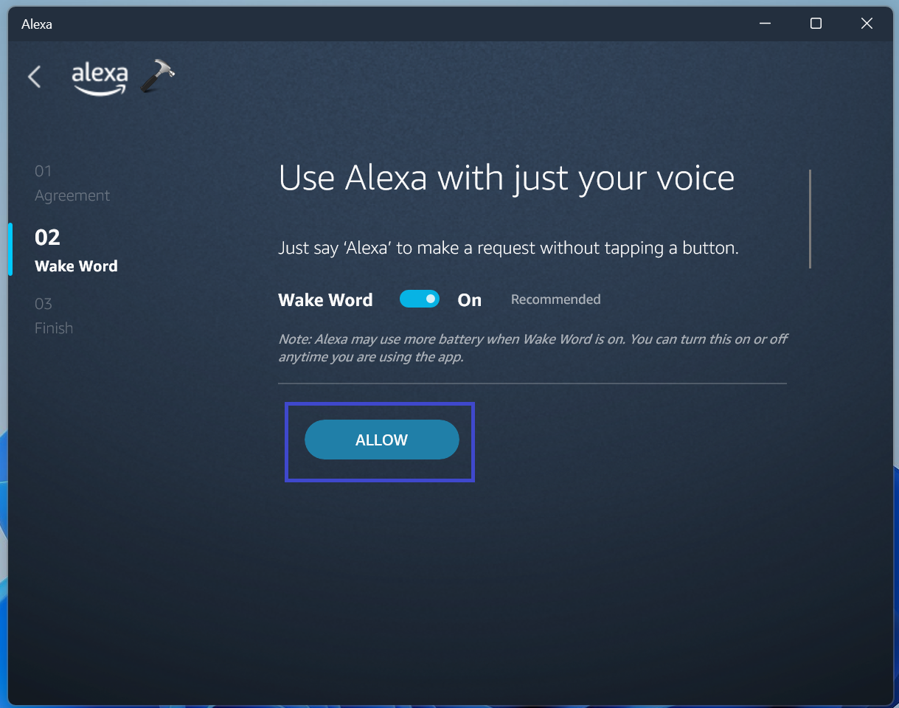Toggle the Wake Word switch

420,299
